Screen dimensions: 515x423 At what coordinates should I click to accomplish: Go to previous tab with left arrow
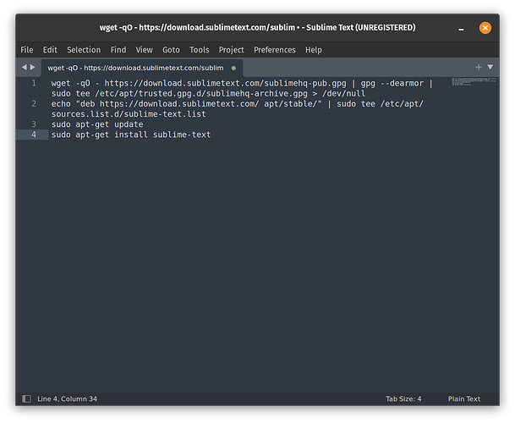pos(24,67)
